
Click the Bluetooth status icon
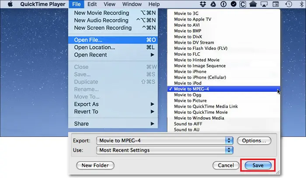point(301,4)
